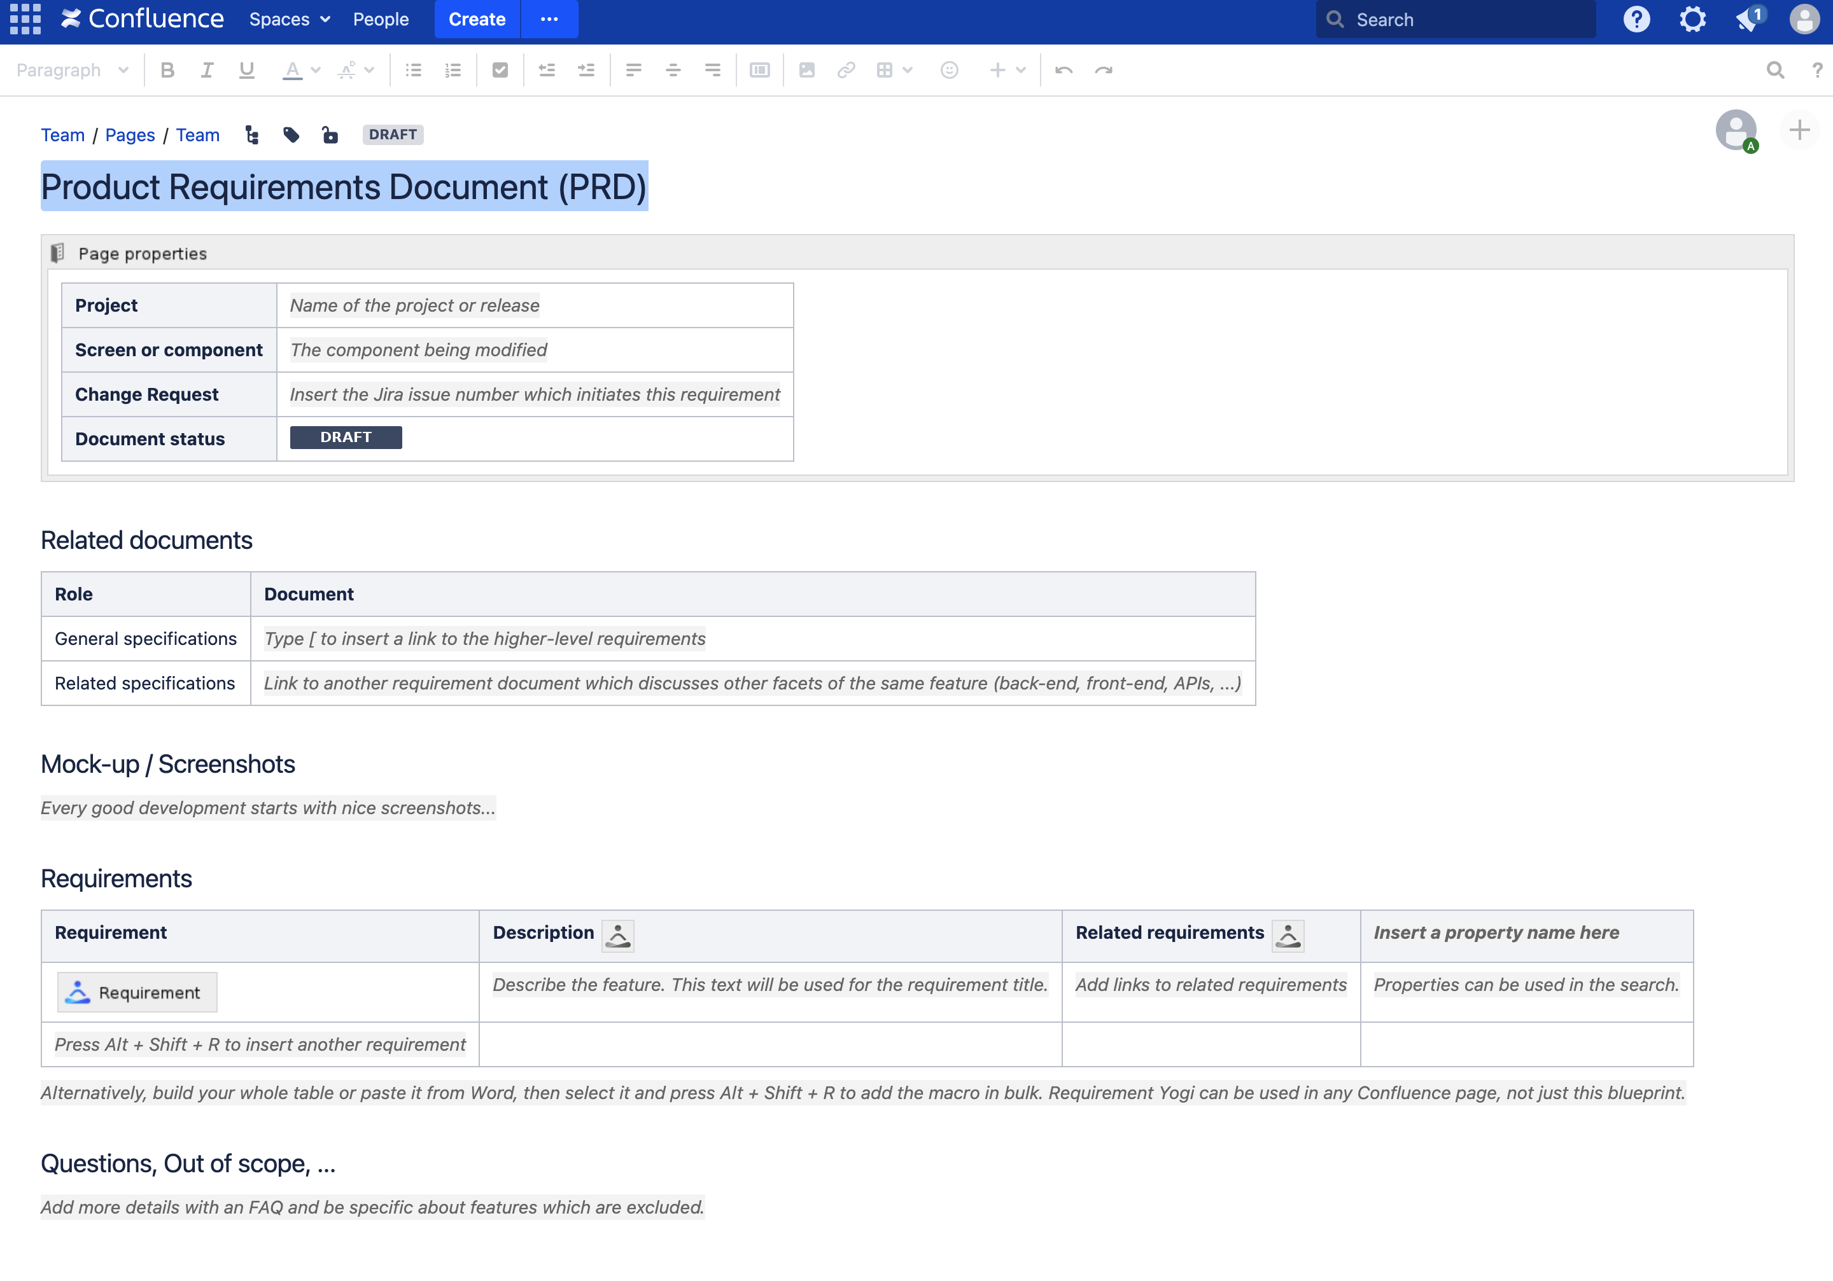Viewport: 1833px width, 1281px height.
Task: Open the Pages breadcrumb link
Action: coord(130,135)
